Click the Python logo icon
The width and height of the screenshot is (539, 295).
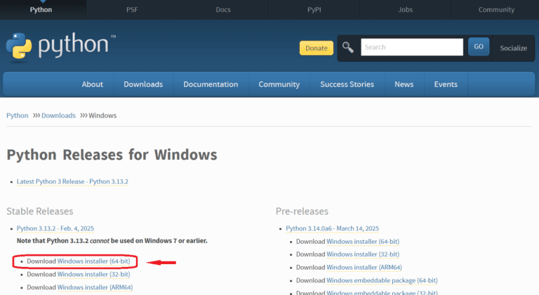click(19, 46)
